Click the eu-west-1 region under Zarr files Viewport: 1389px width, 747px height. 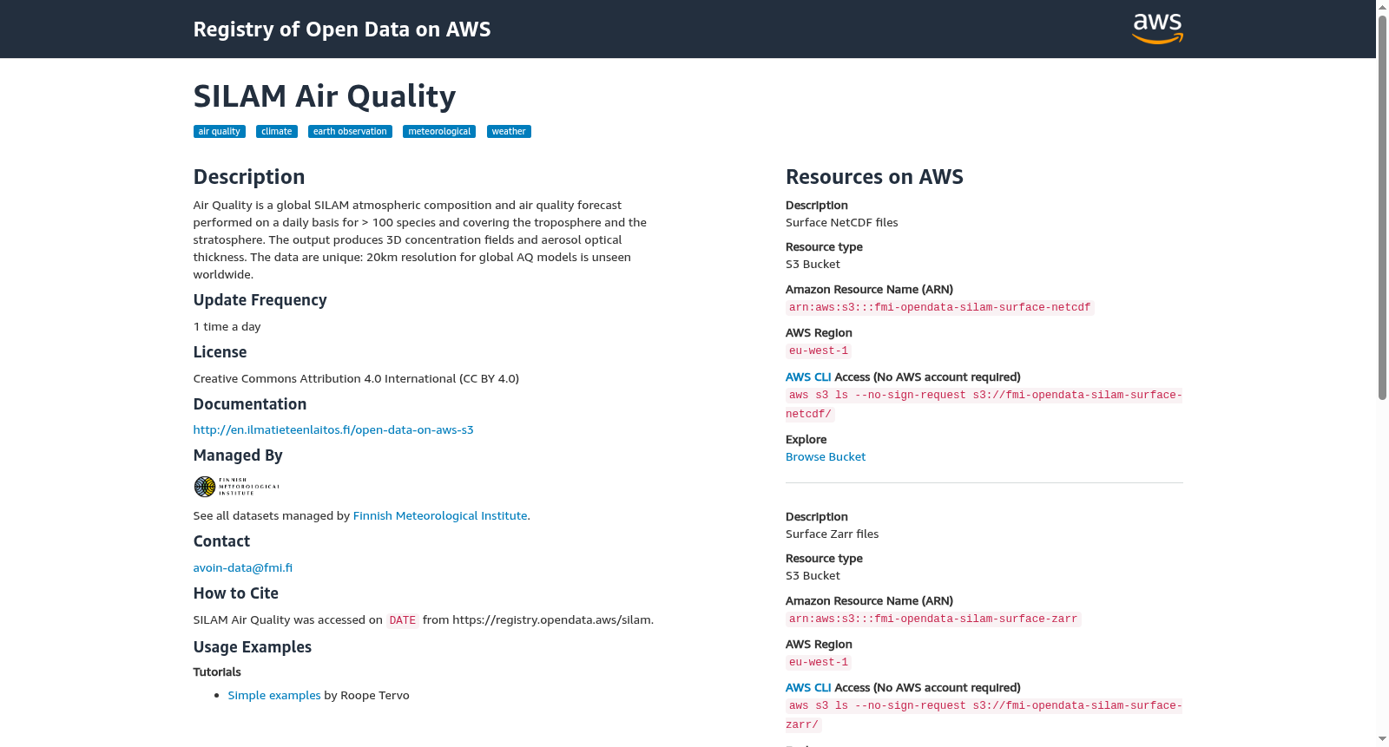819,662
